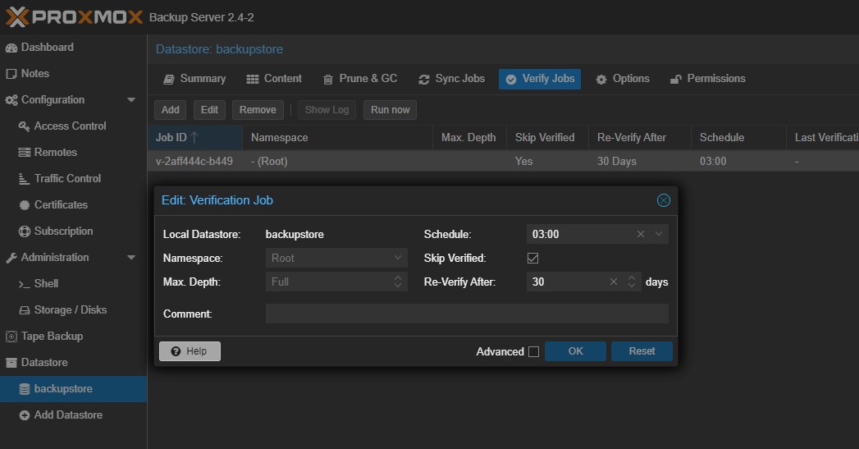Click the Shell terminal icon

point(25,284)
